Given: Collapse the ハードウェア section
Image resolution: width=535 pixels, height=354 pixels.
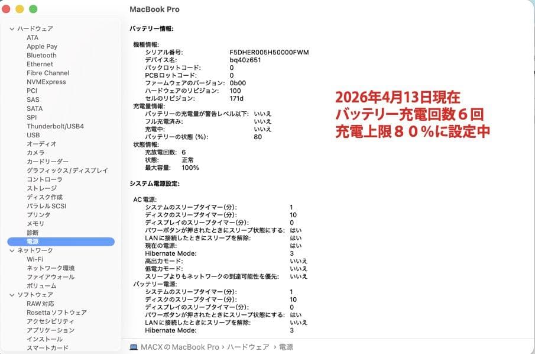Looking at the screenshot, I should [12, 28].
